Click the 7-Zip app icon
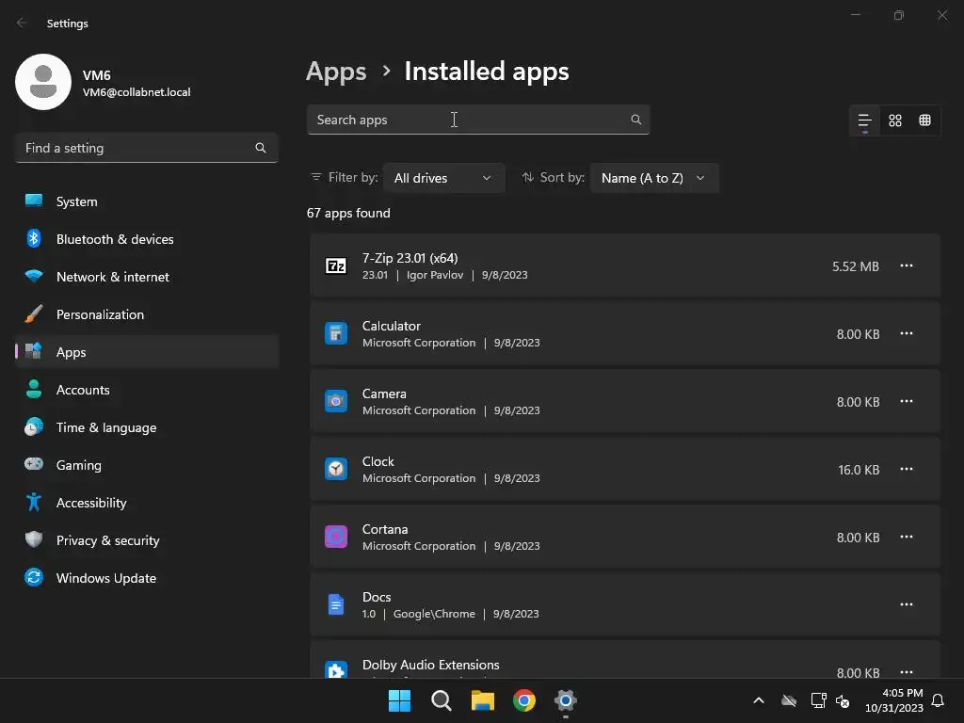Screen dimensions: 964x723 point(336,265)
